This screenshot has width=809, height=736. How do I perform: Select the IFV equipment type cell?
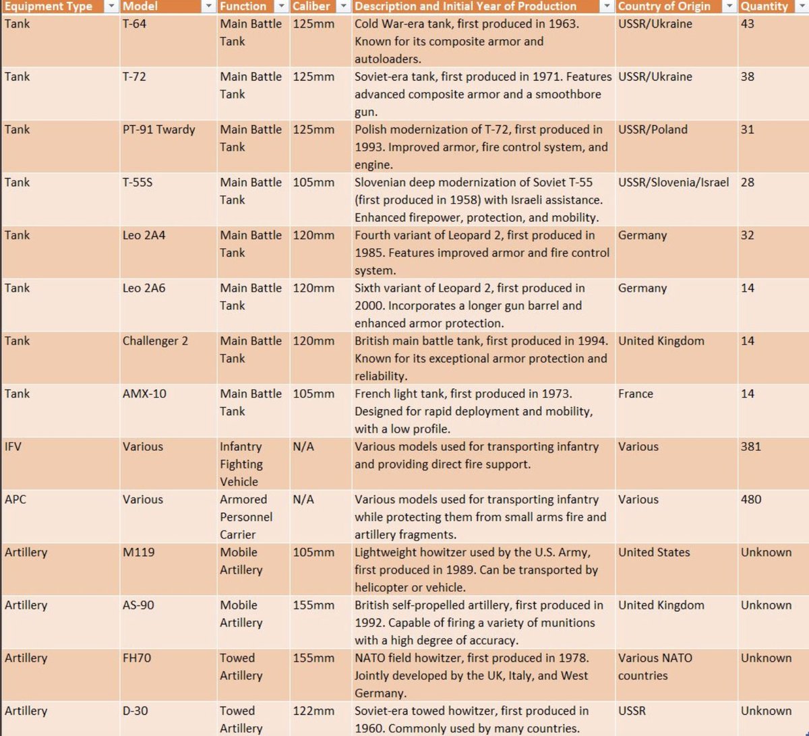[x=60, y=464]
